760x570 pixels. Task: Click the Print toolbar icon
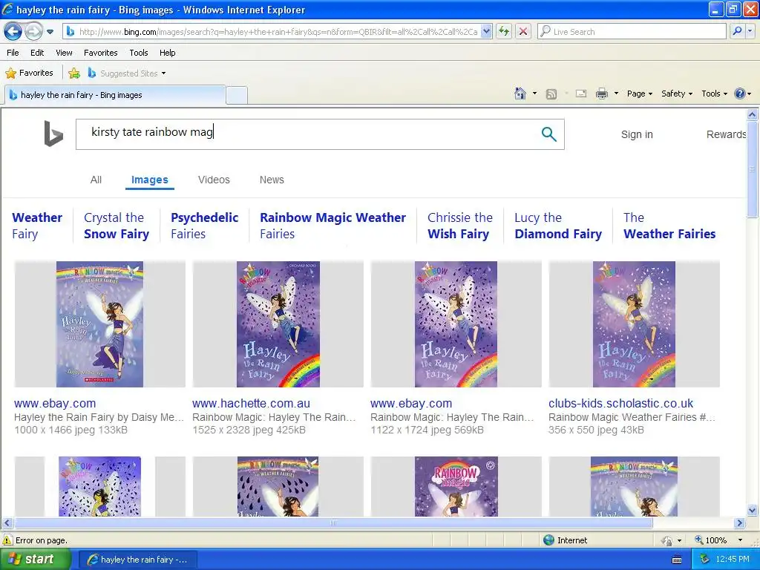coord(601,94)
